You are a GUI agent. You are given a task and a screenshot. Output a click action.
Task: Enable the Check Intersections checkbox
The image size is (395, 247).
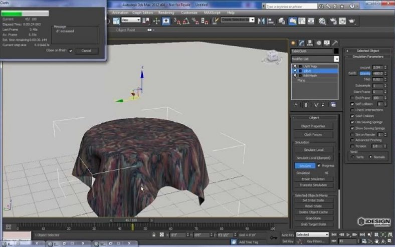coord(352,110)
